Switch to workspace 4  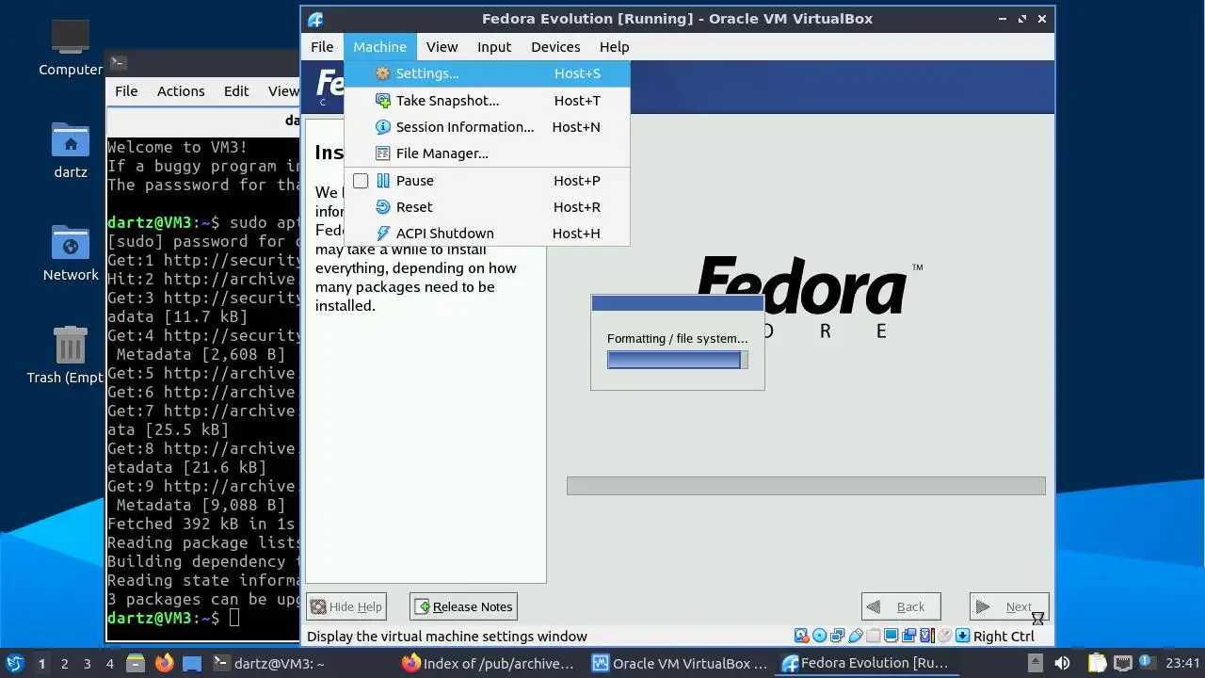click(109, 663)
